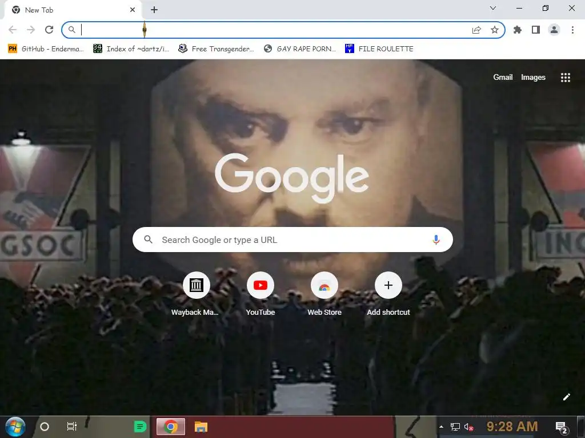Open the Windows Start button
Screen dimensions: 585x438
[15, 427]
